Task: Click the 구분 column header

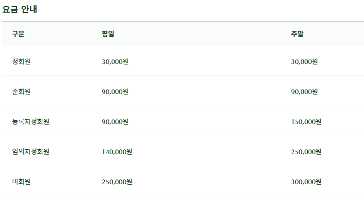Action: (x=18, y=34)
